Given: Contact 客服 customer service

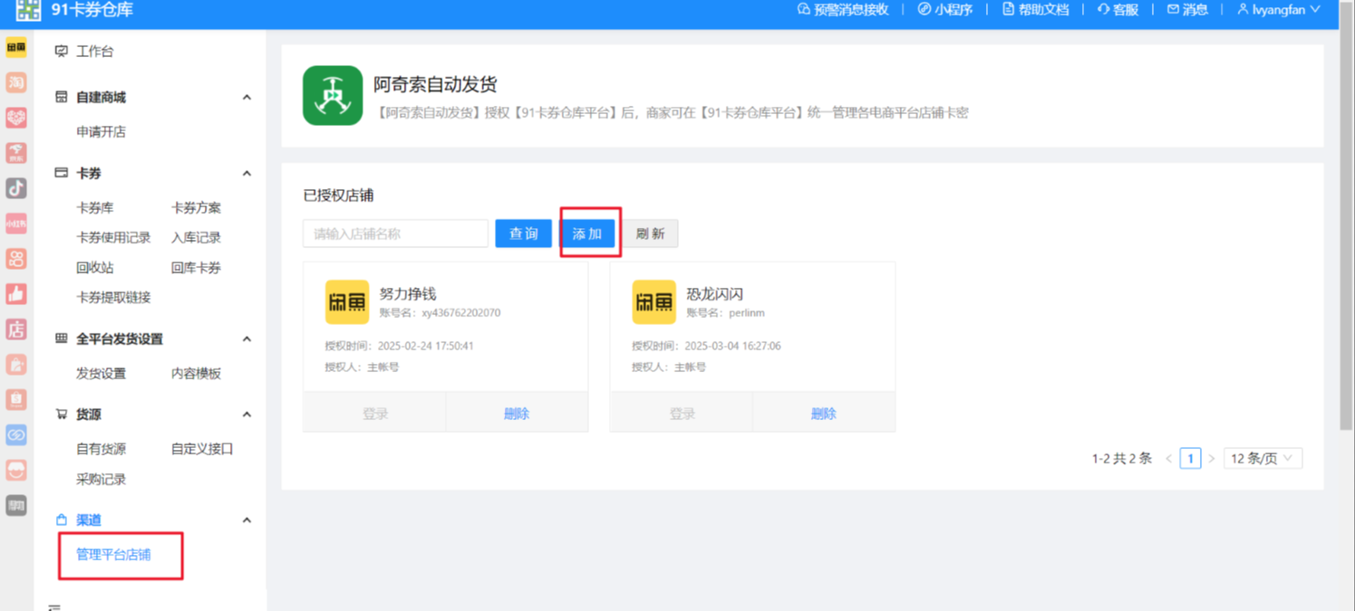Looking at the screenshot, I should 1118,10.
